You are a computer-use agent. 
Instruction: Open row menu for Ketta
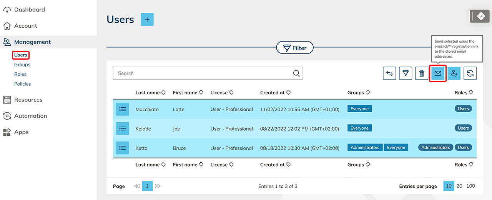(123, 148)
